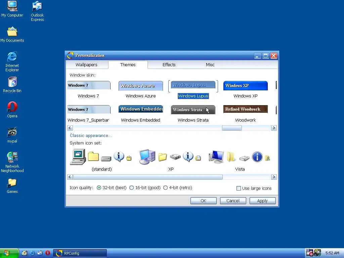Click the 5:52 AM taskbar clock
Screen dimensions: 344x258
click(x=332, y=253)
